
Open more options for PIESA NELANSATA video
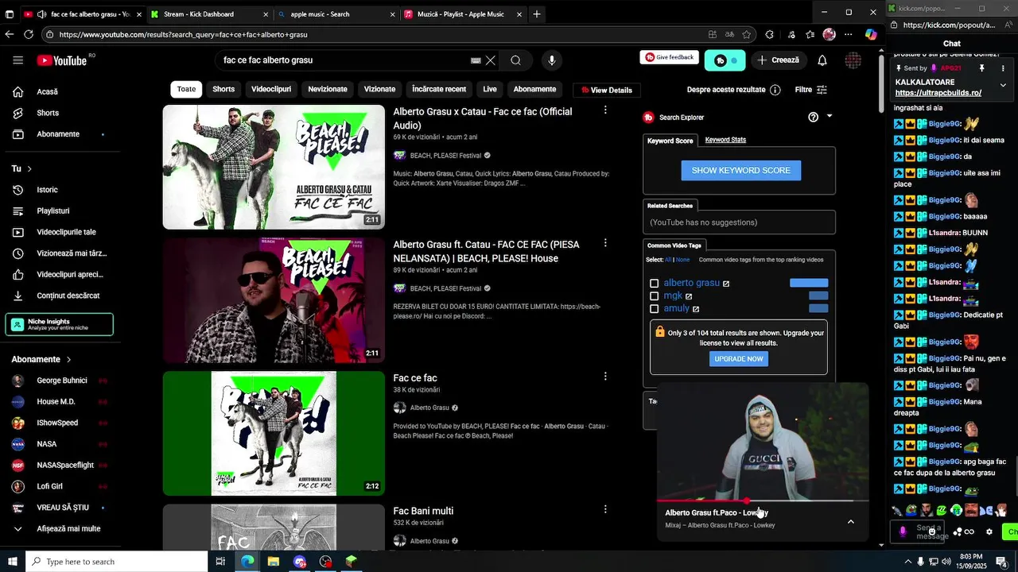point(605,243)
